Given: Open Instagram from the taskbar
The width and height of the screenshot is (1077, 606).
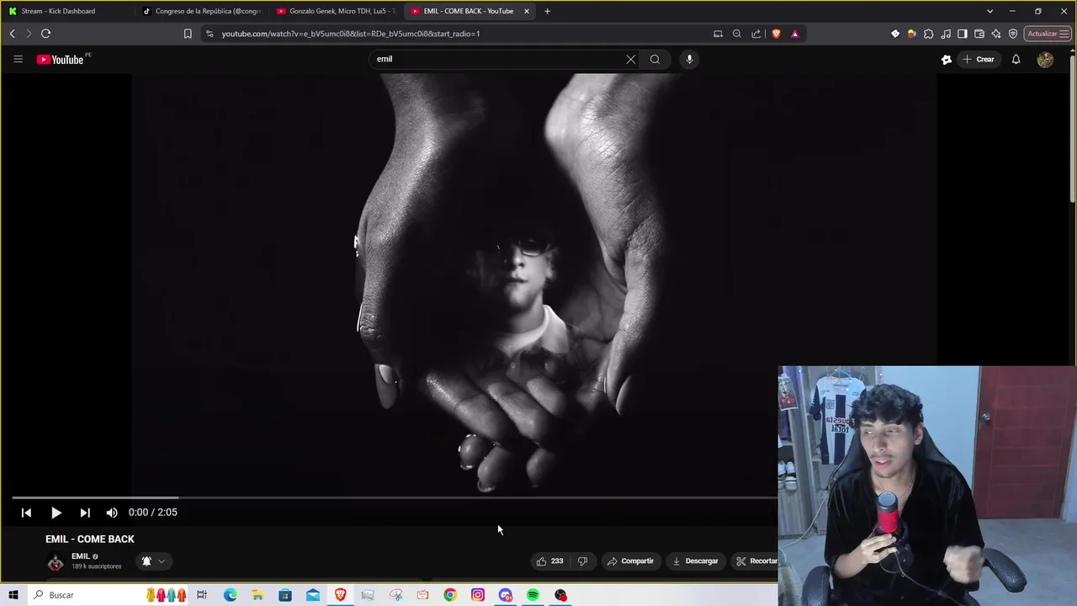Looking at the screenshot, I should click(x=478, y=595).
